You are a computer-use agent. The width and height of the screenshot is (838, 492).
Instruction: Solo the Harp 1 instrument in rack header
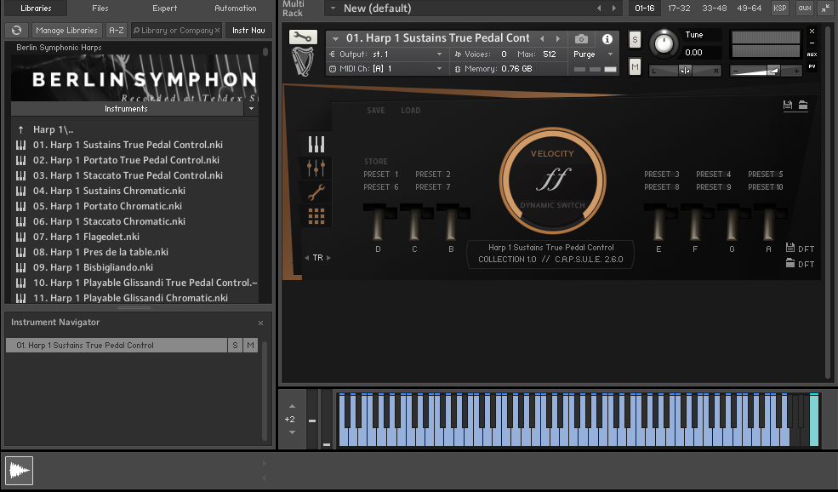click(635, 39)
